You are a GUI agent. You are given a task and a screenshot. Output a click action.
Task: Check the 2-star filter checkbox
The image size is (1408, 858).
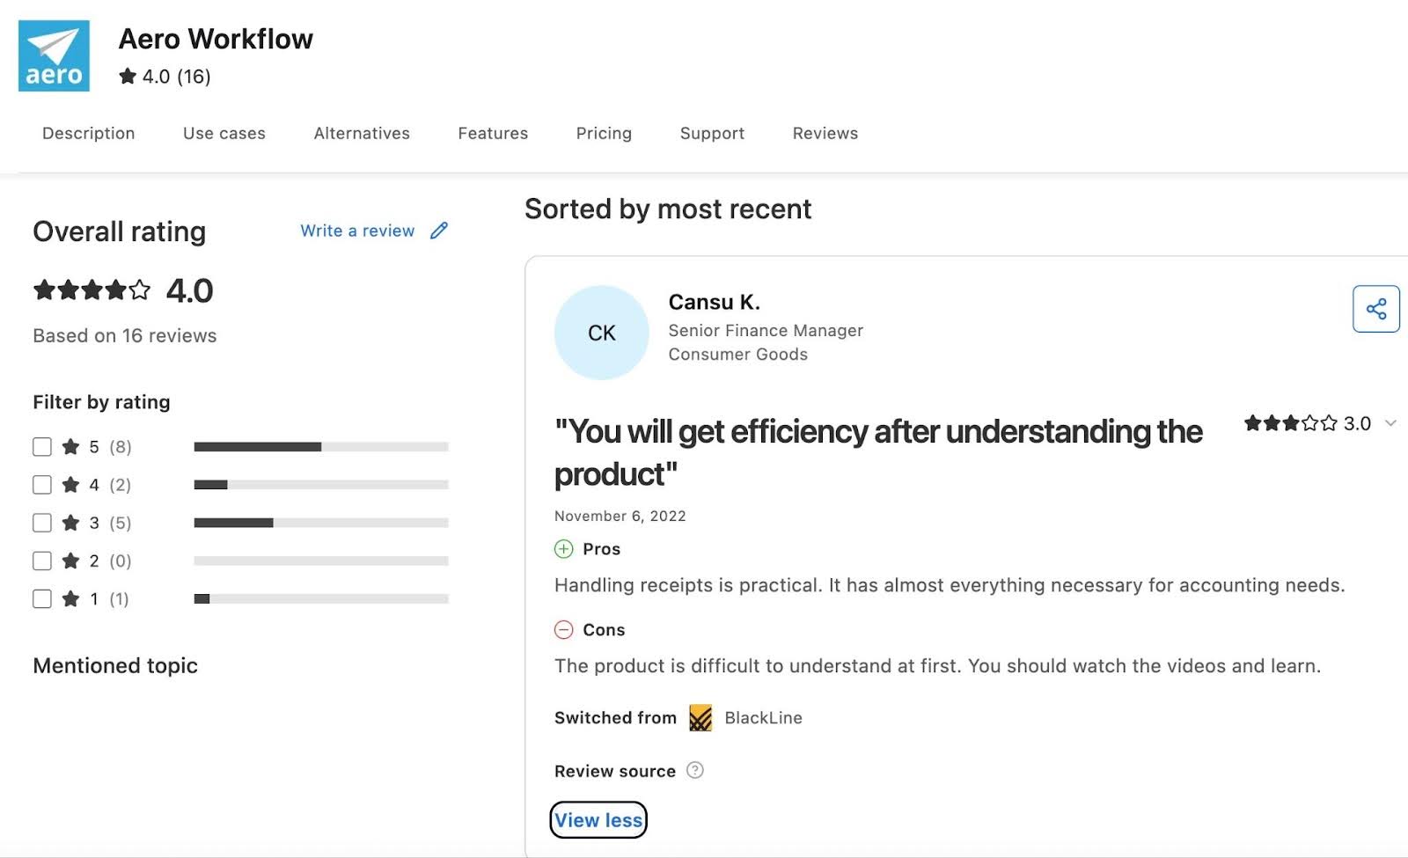(41, 561)
